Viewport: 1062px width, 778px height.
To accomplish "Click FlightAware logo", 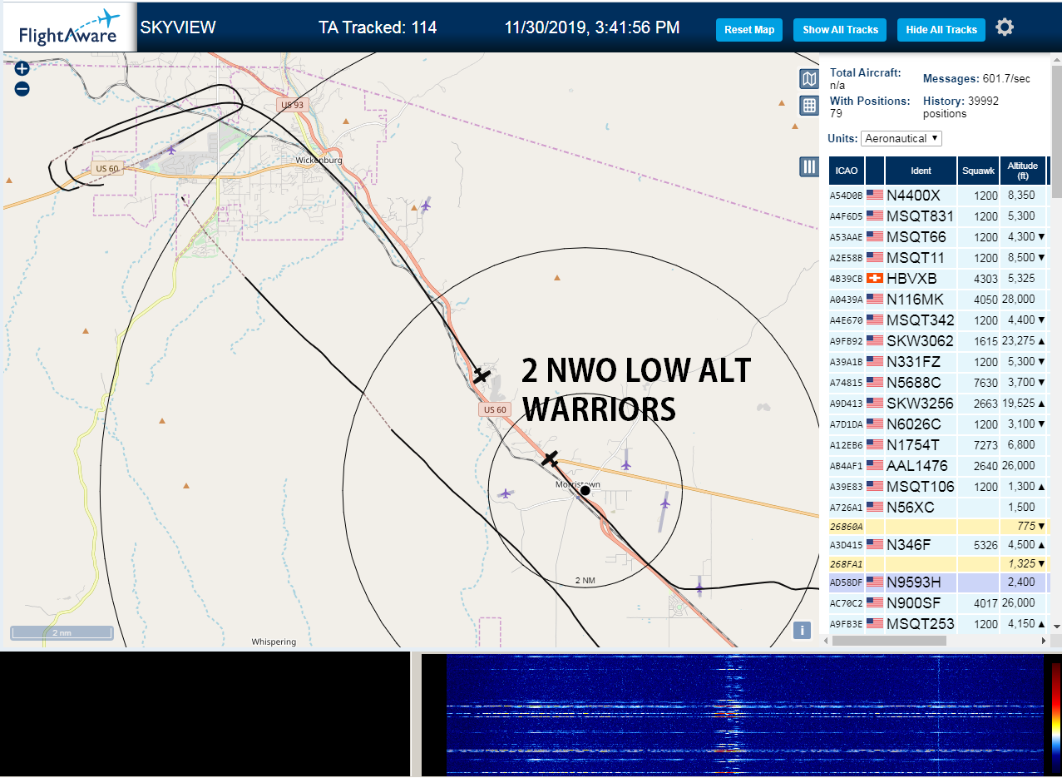I will point(69,27).
